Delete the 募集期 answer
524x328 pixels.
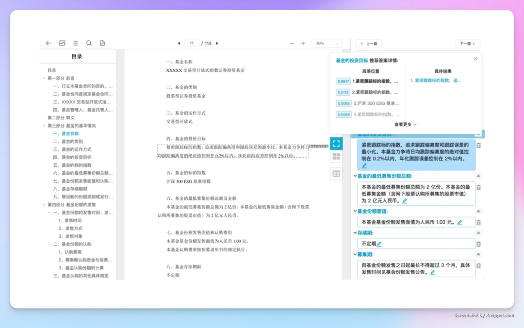click(x=478, y=266)
